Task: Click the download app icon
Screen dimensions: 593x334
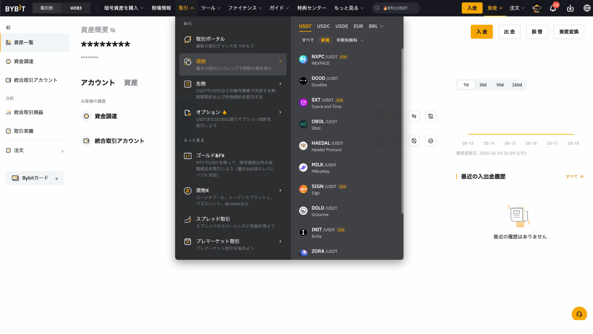Action: [x=570, y=8]
